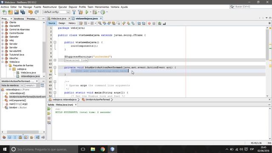Switch to the Prestac... panel tab

tap(32, 19)
